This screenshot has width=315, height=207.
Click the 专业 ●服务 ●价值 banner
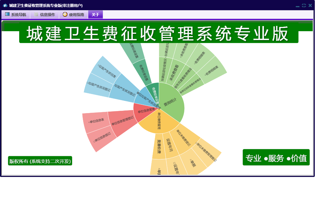tap(276, 157)
